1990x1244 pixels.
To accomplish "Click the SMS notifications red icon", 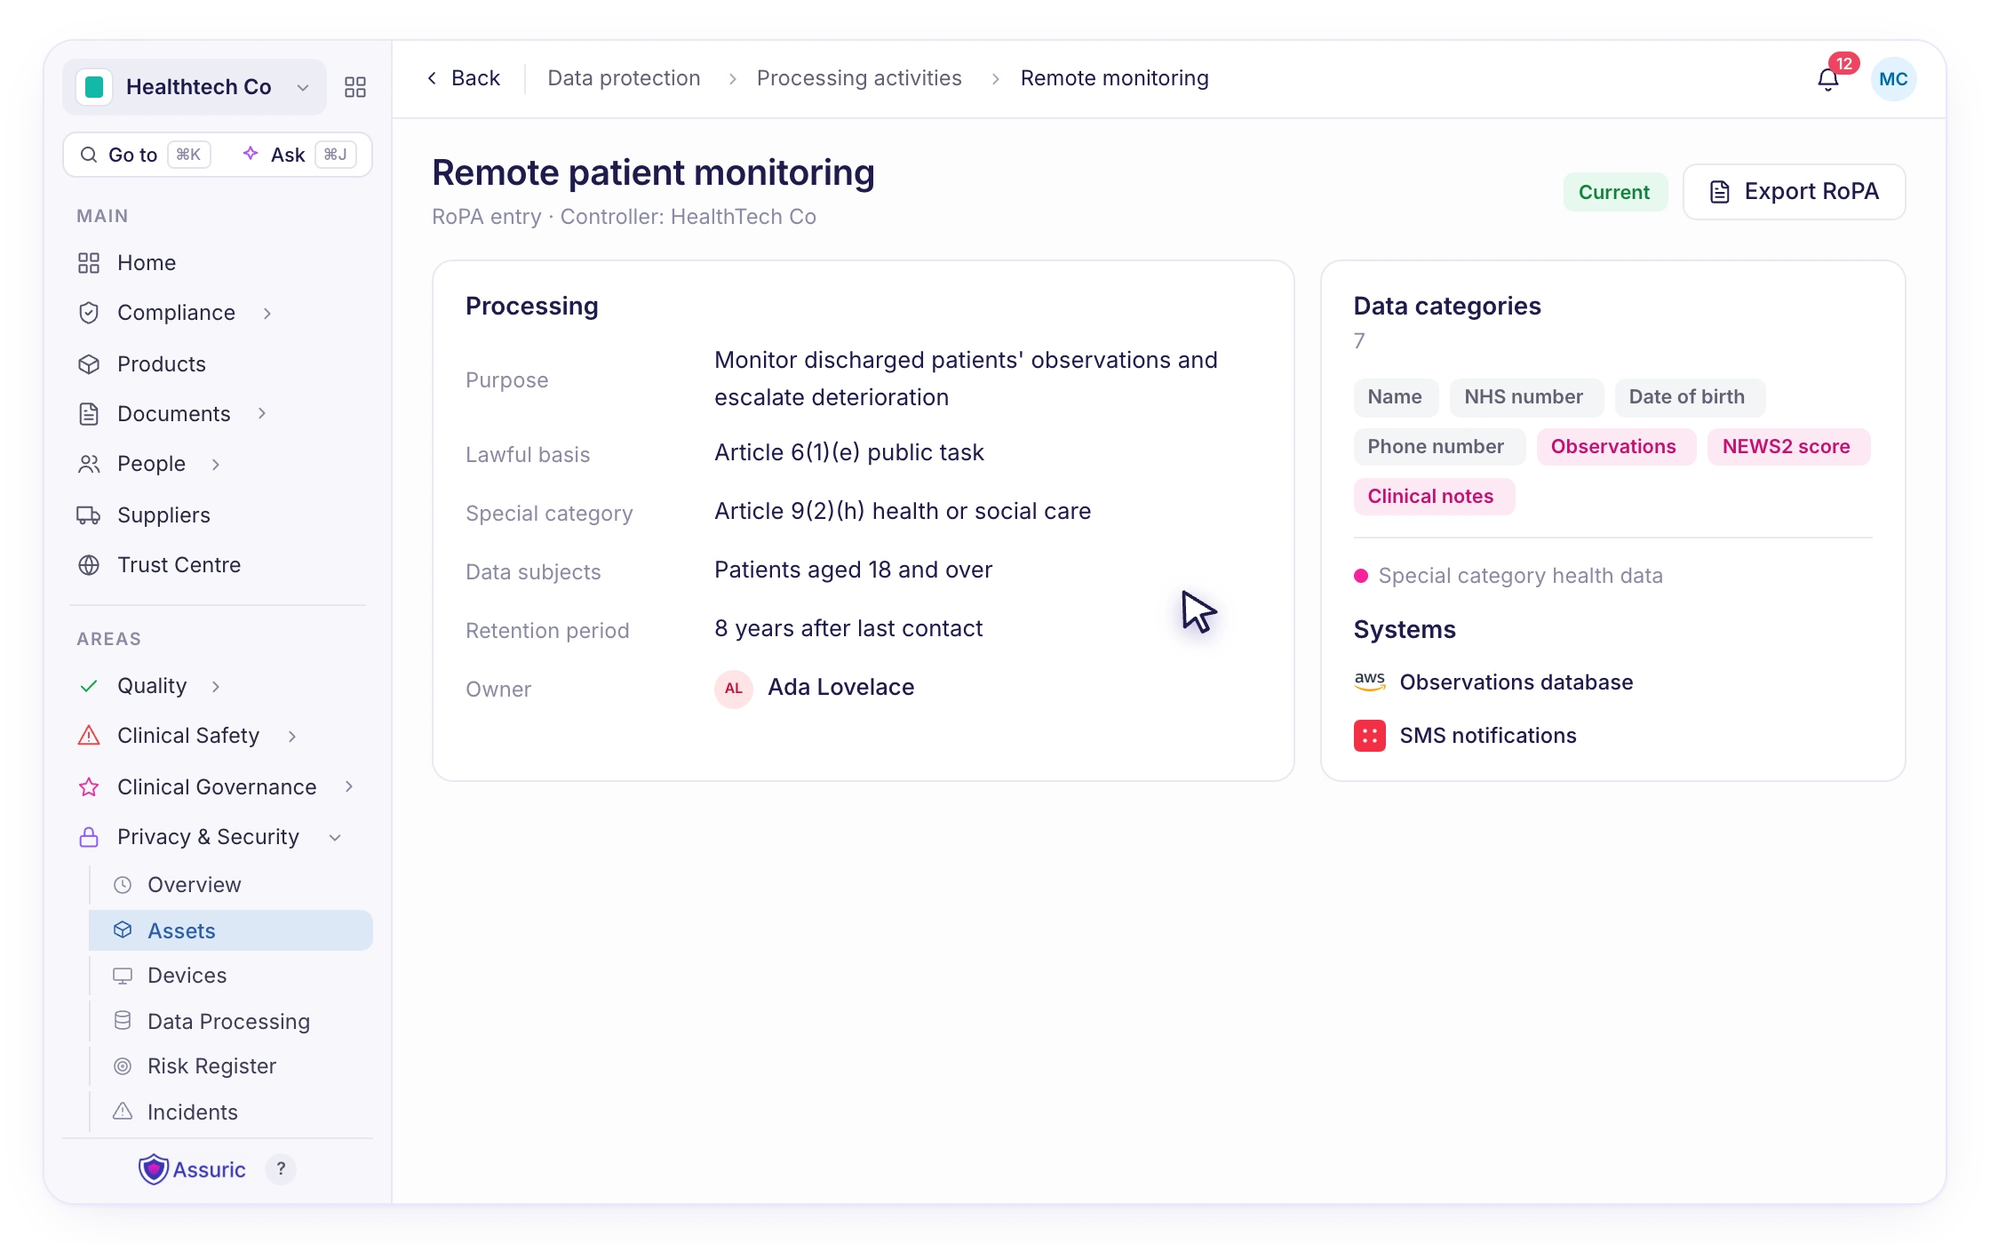I will pos(1370,736).
